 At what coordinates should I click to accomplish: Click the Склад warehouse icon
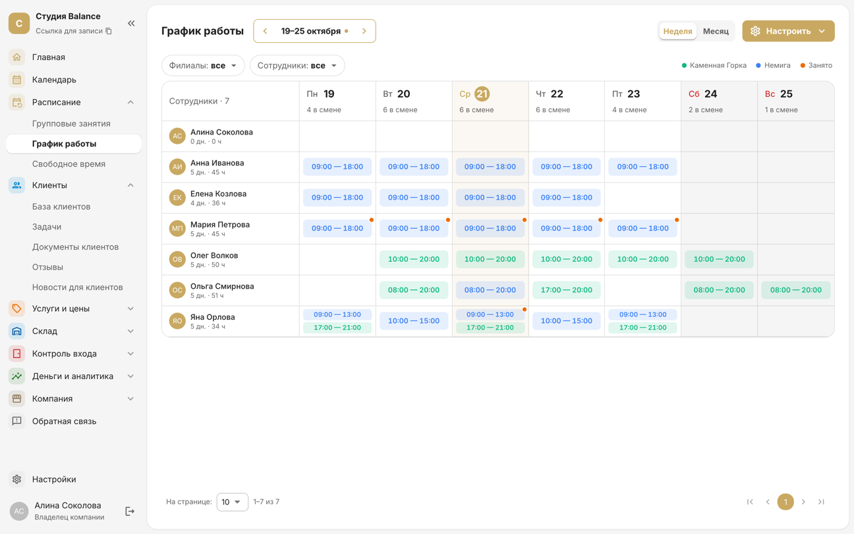(17, 331)
